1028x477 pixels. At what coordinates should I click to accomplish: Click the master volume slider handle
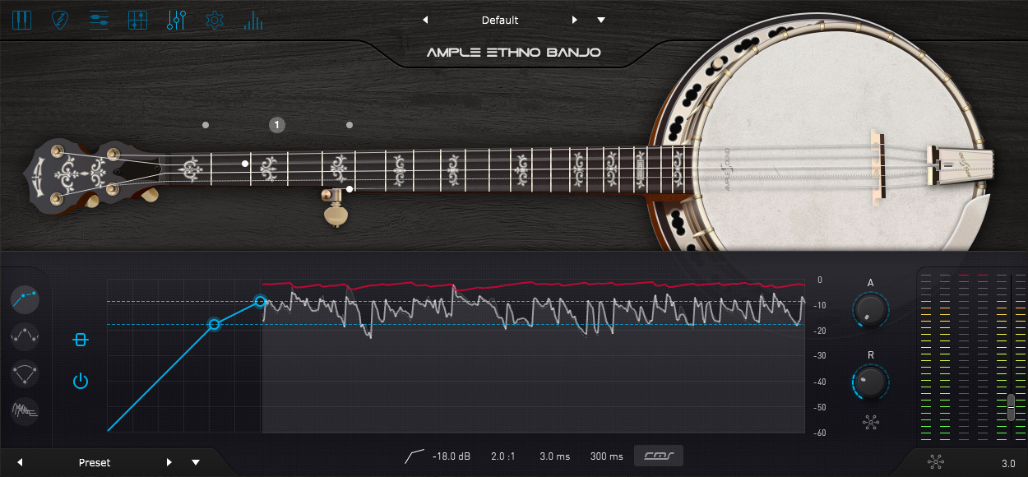click(1011, 408)
